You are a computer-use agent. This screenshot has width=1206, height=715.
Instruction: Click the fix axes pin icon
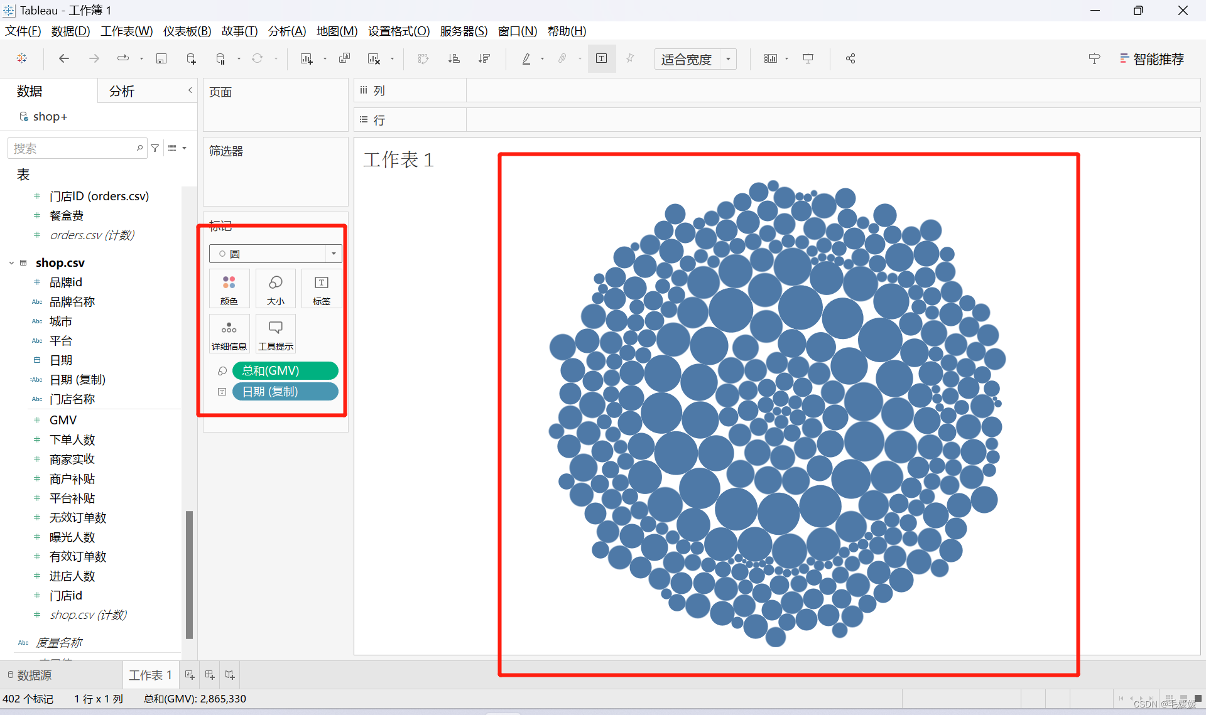point(630,58)
